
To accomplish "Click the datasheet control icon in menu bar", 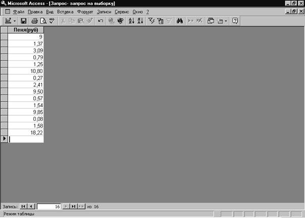I will pos(8,12).
